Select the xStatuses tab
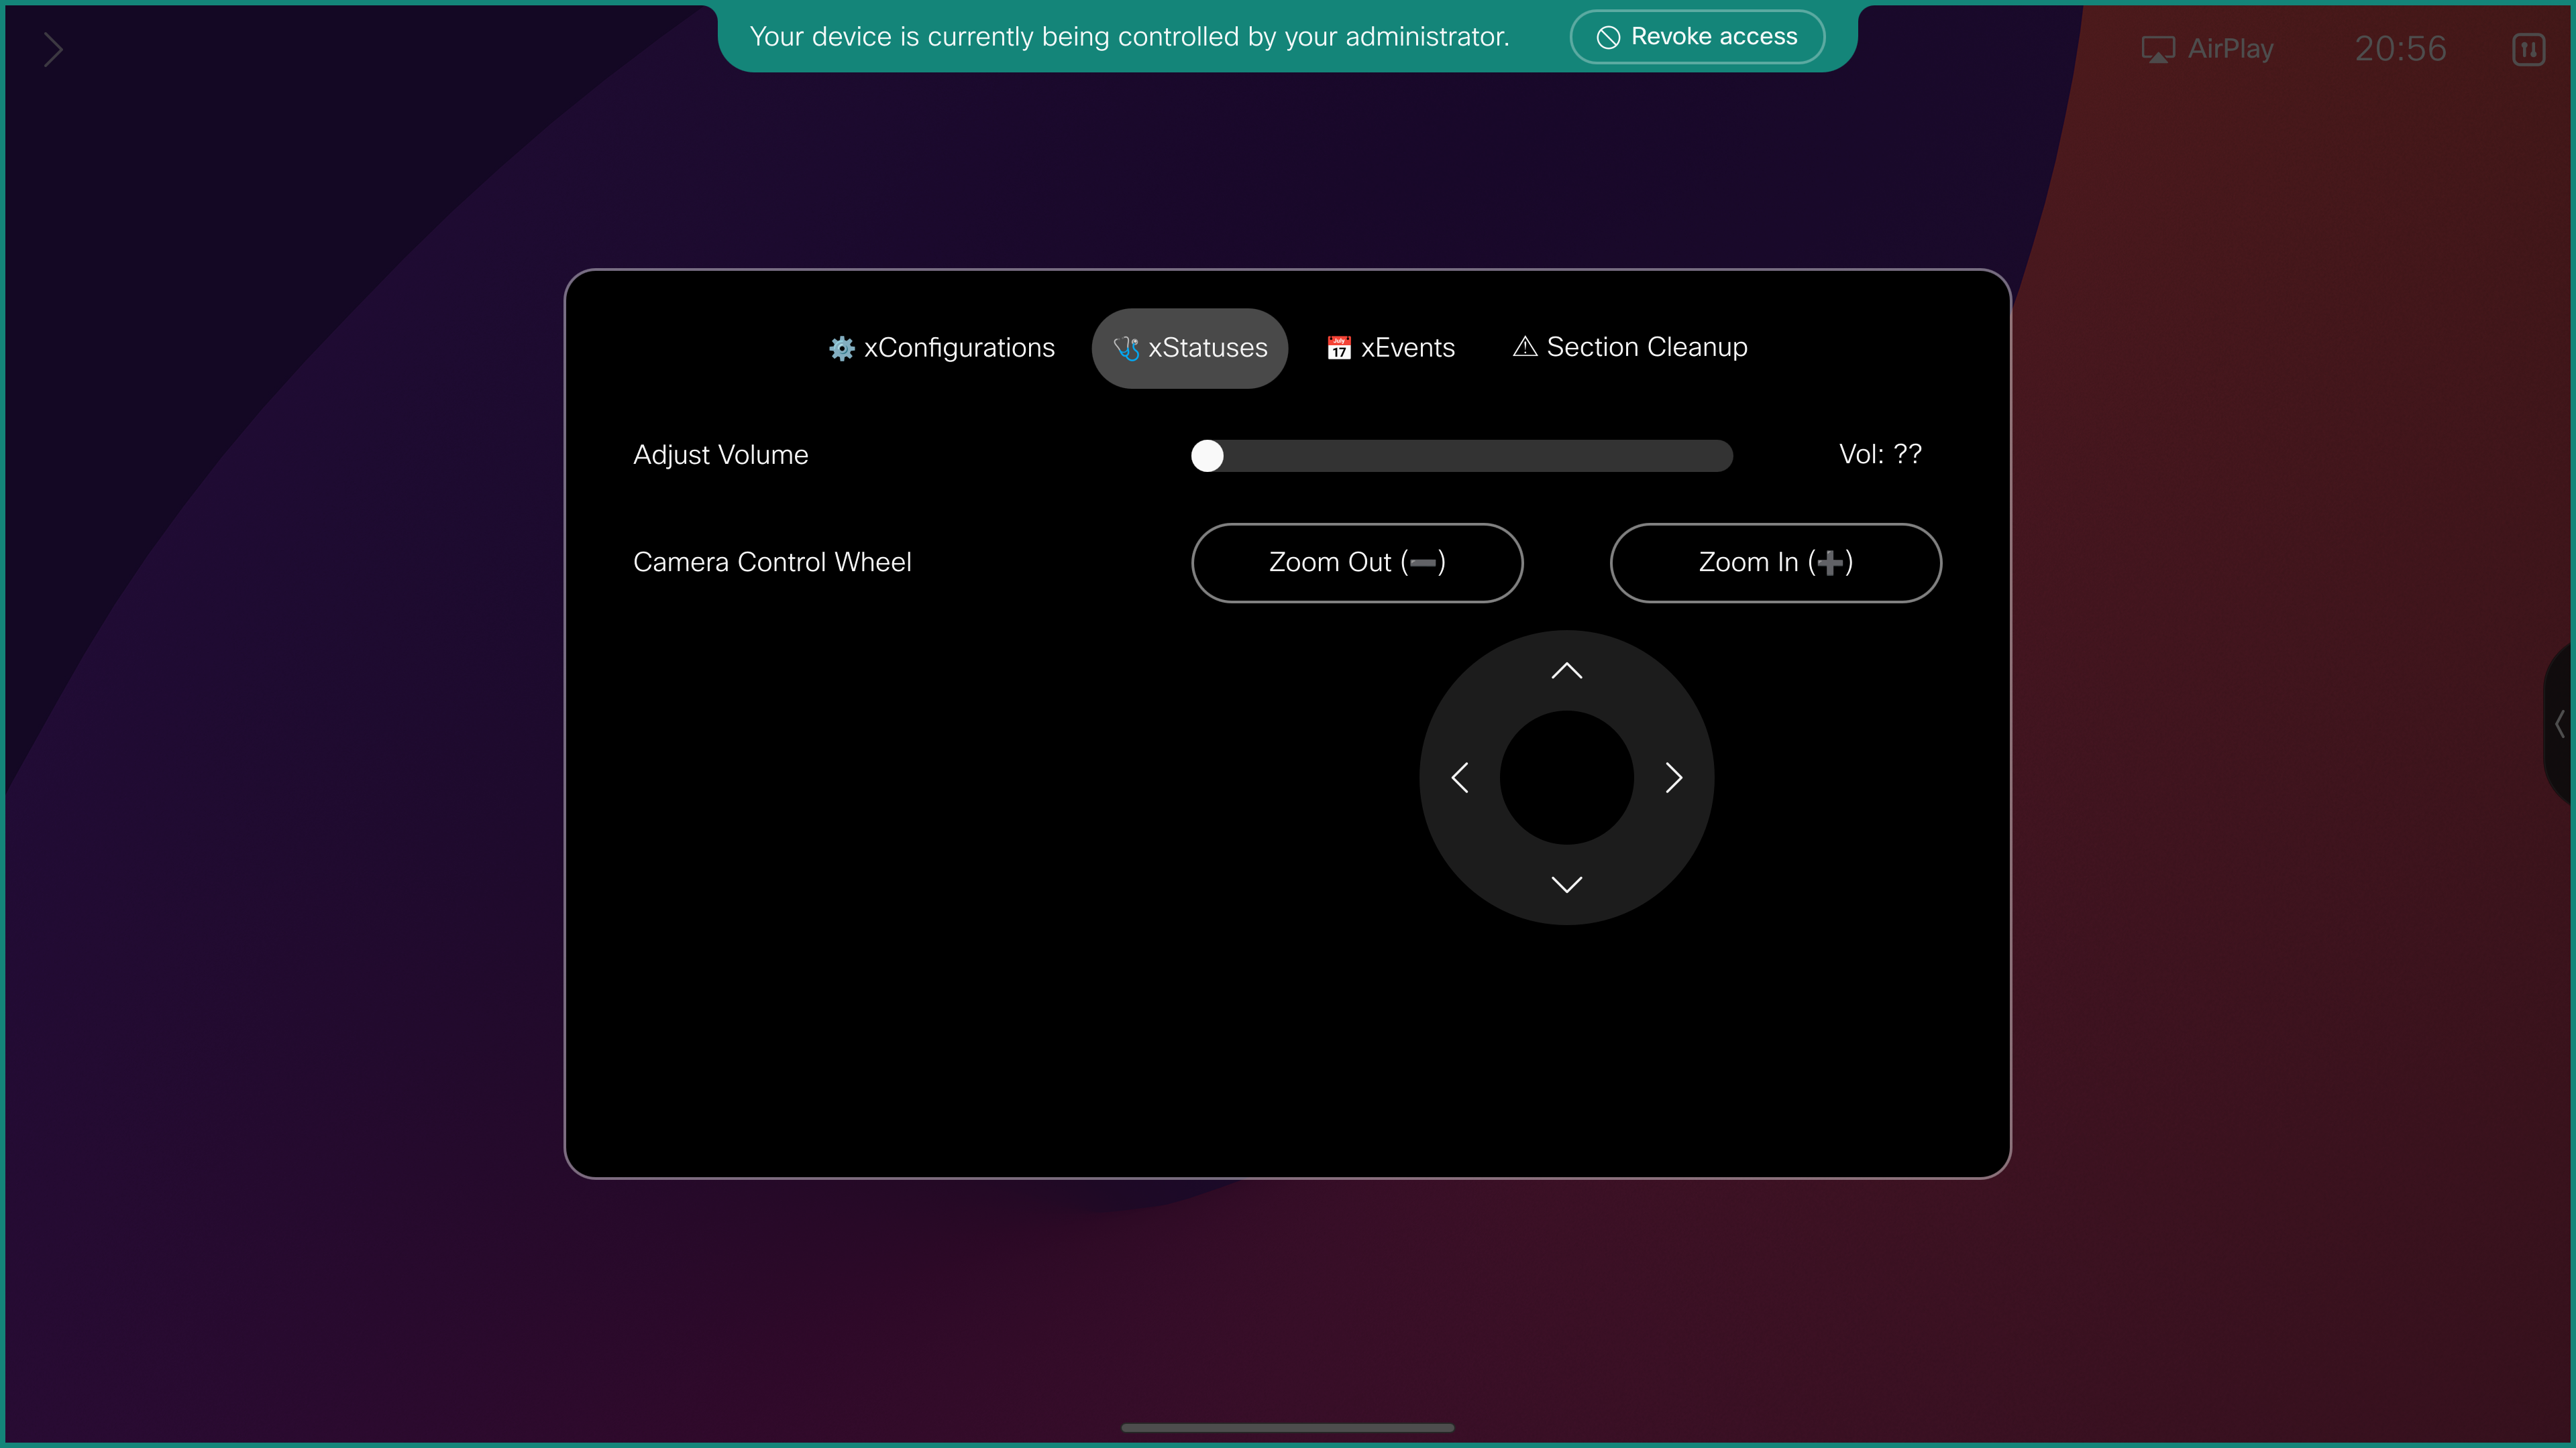 [x=1189, y=348]
